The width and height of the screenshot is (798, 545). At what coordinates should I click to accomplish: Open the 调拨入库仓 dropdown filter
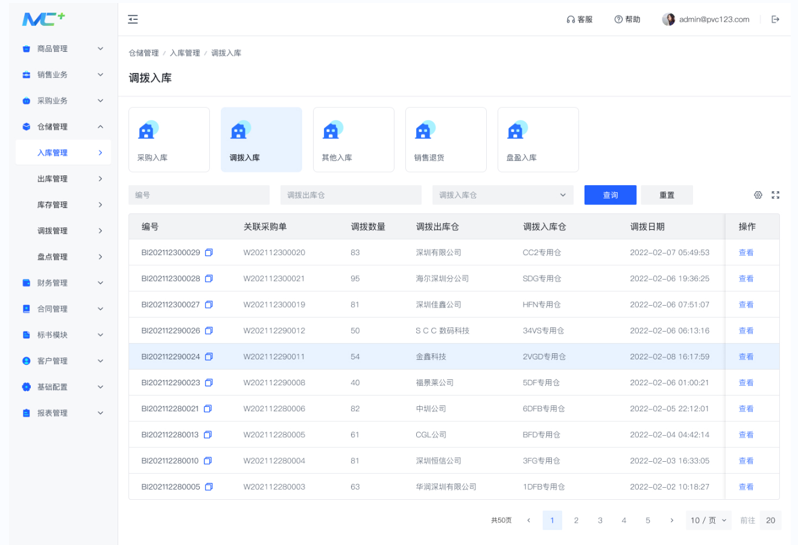[503, 195]
